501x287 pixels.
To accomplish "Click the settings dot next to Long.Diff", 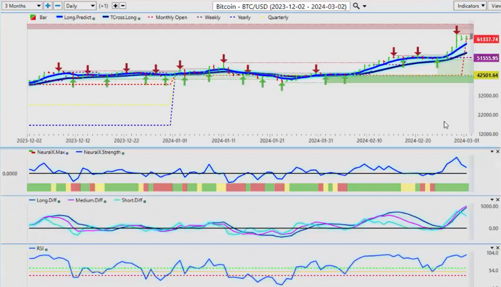I will coord(59,201).
